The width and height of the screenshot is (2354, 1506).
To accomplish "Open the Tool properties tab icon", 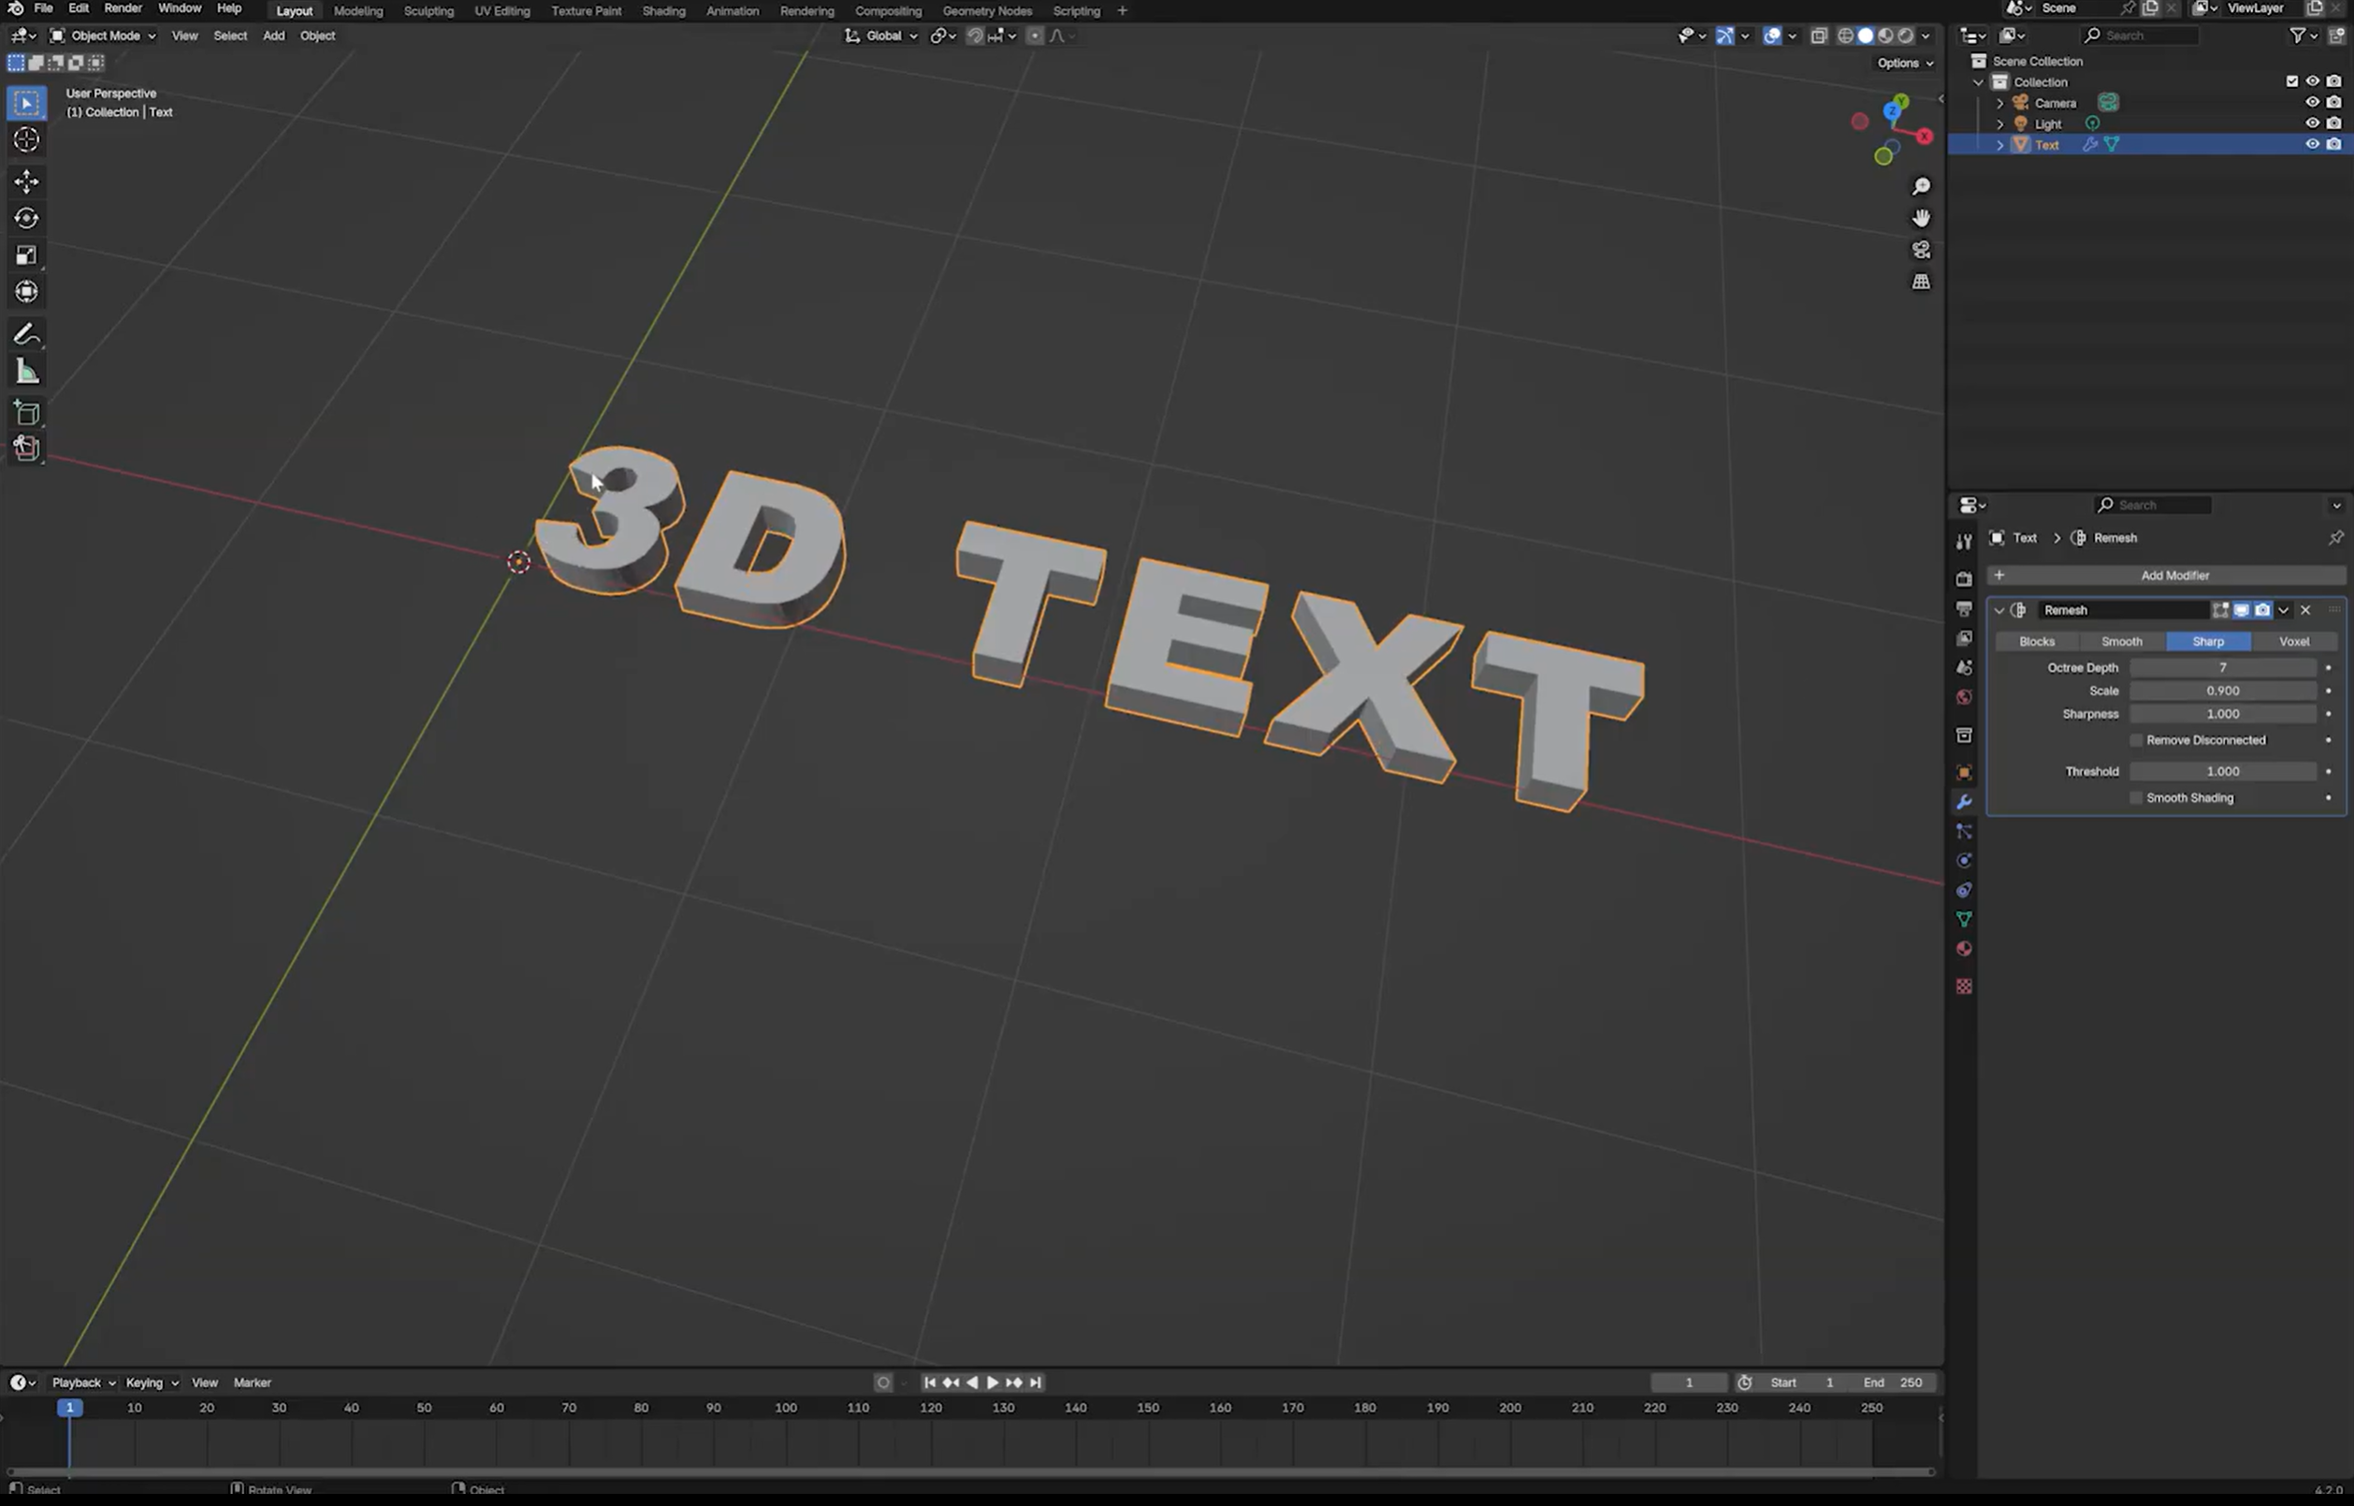I will [x=1964, y=542].
